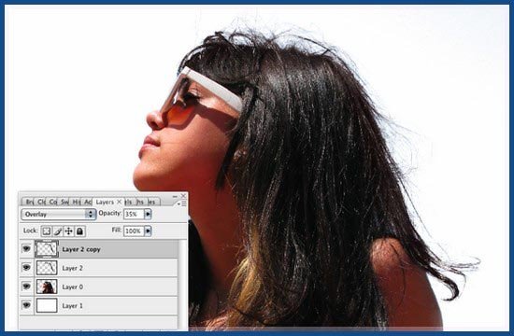Lock transparent pixels icon
The image size is (514, 336).
point(47,231)
